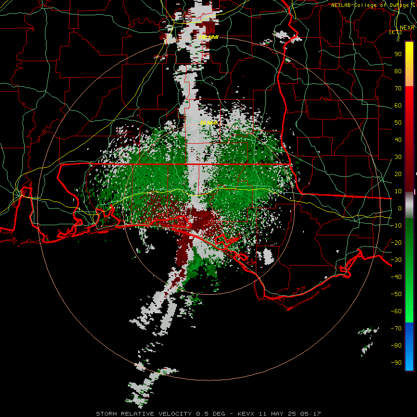Click the positive "70" scale value
The width and height of the screenshot is (417, 417).
point(398,88)
